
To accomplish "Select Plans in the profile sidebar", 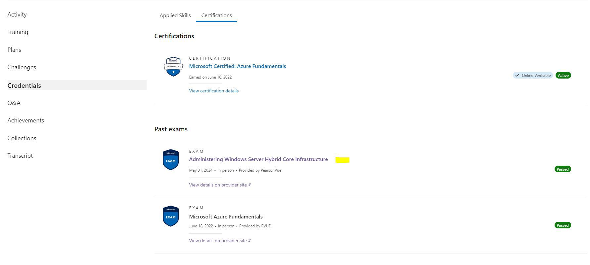I will 14,50.
